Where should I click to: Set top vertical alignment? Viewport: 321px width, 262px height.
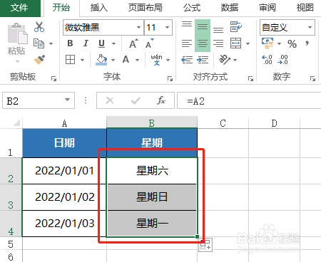click(187, 24)
